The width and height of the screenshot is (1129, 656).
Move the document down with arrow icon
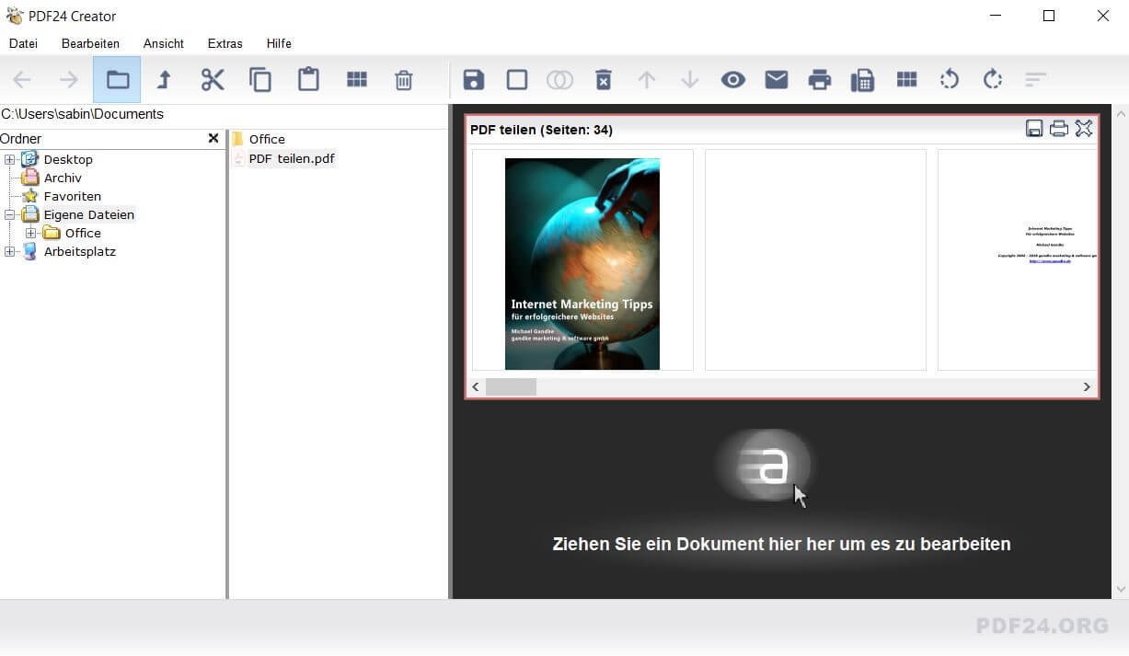[690, 80]
